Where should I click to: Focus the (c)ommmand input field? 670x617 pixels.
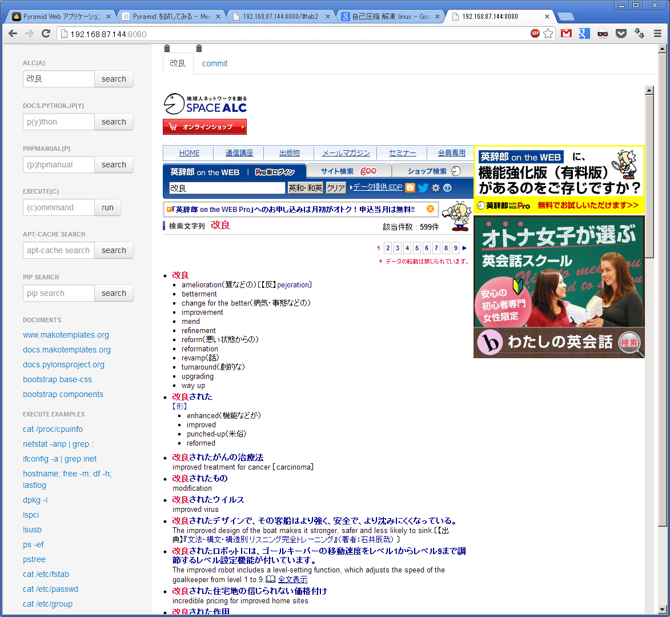(x=58, y=207)
